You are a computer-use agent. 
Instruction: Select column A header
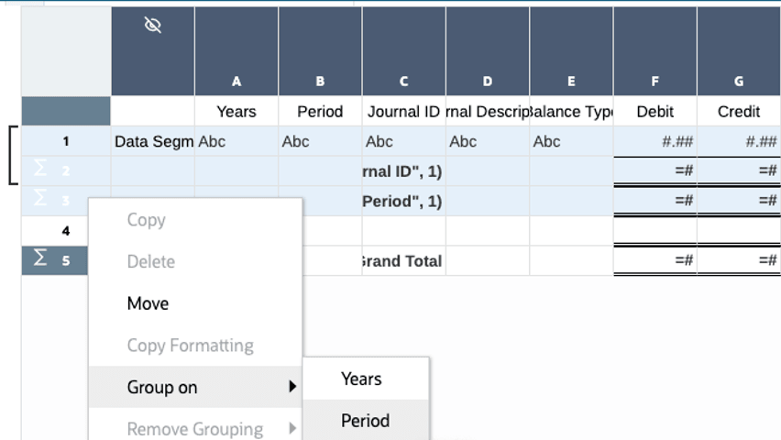(236, 81)
